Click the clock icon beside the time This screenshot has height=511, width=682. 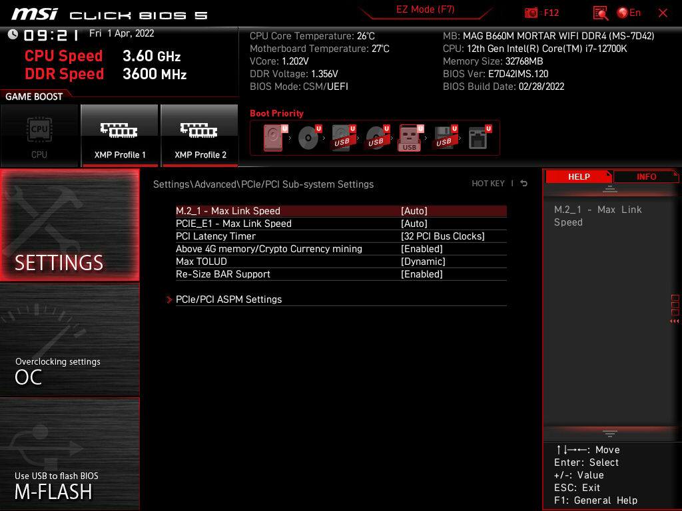[x=13, y=35]
